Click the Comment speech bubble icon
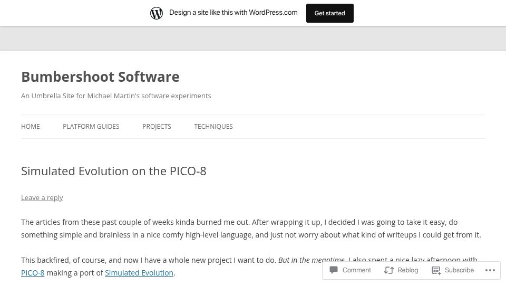Screen dimensions: 506x285 coord(334,270)
